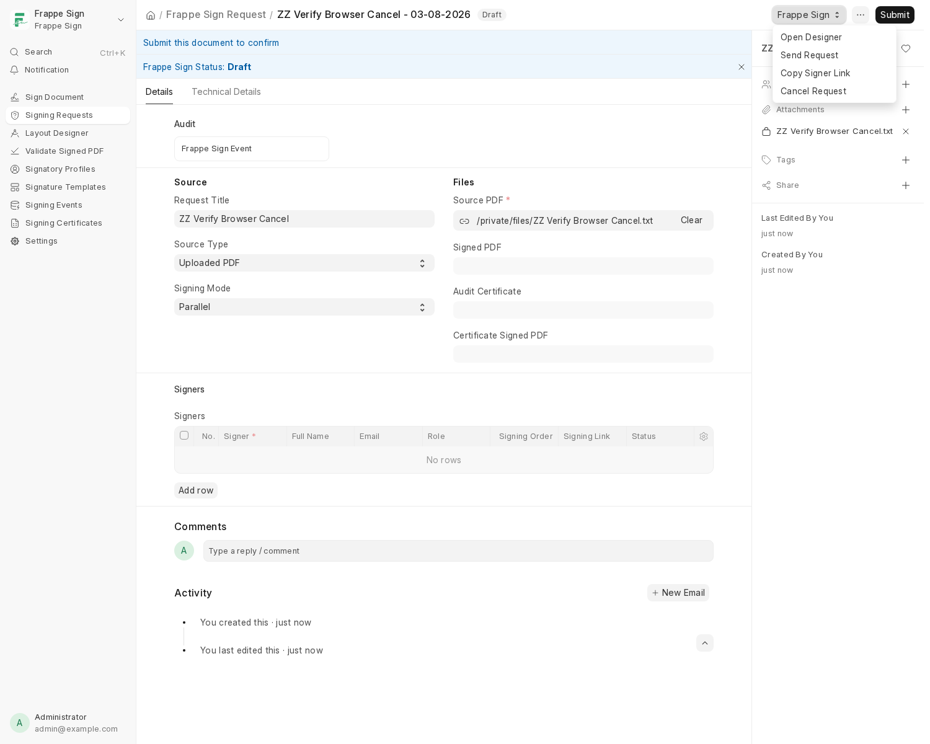Go to Signing Requests in sidebar

coord(68,115)
